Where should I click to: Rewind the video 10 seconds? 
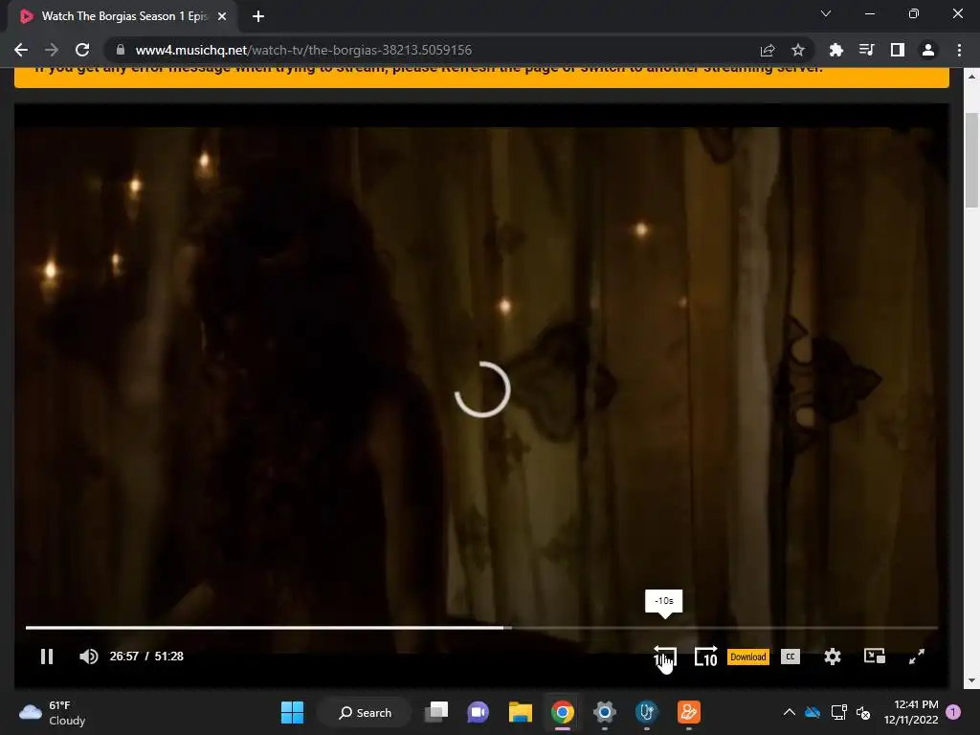(x=665, y=657)
